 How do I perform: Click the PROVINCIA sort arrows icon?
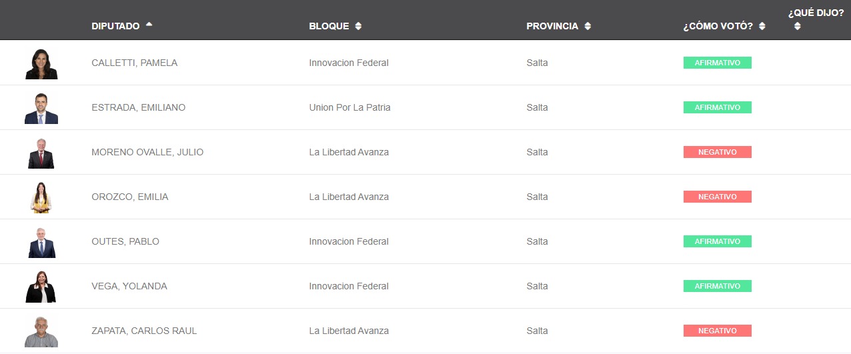coord(588,27)
